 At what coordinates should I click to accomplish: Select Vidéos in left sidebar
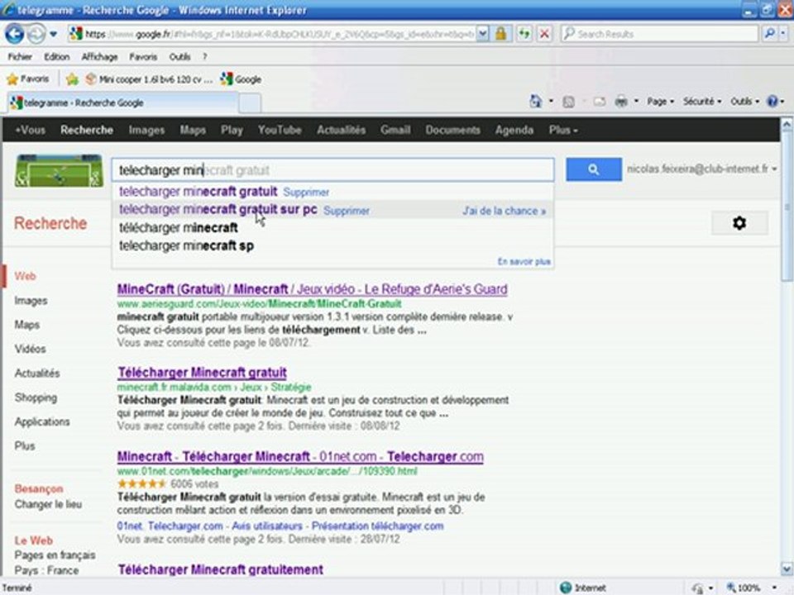click(31, 349)
